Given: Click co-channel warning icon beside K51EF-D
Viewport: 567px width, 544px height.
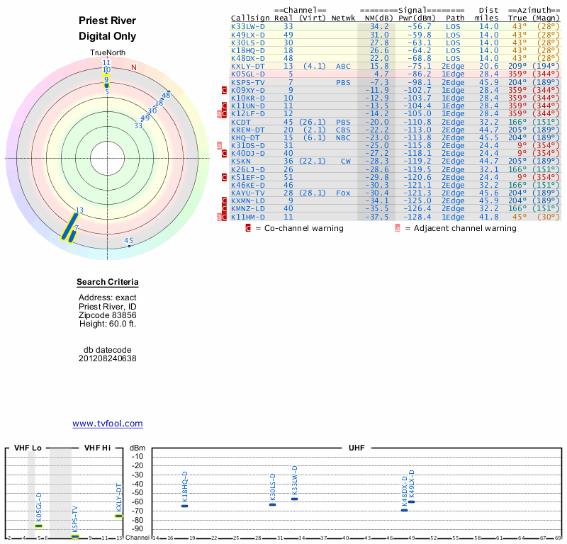Looking at the screenshot, I should click(225, 177).
